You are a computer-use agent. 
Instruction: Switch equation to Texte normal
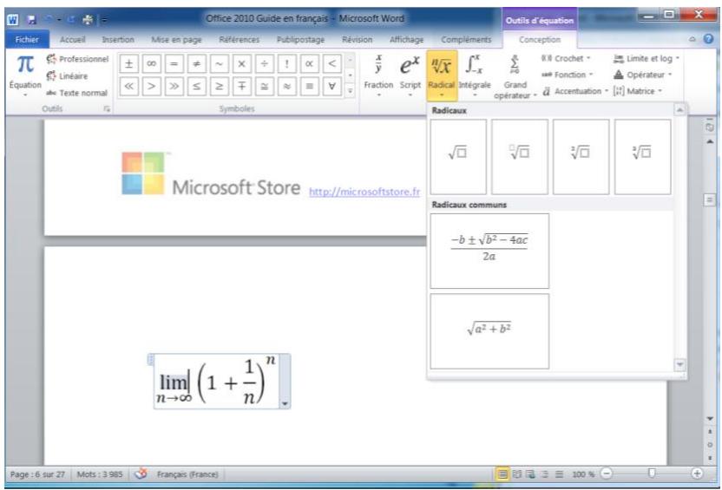[x=76, y=93]
